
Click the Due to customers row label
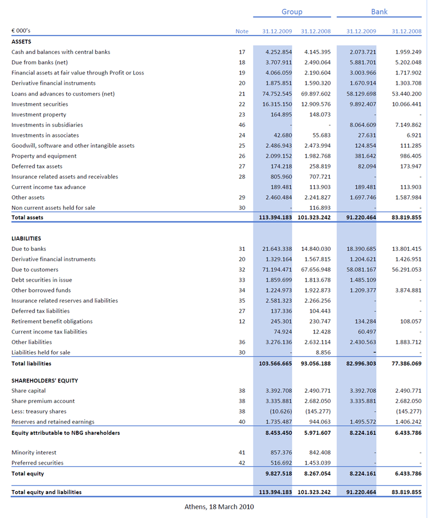pyautogui.click(x=35, y=270)
